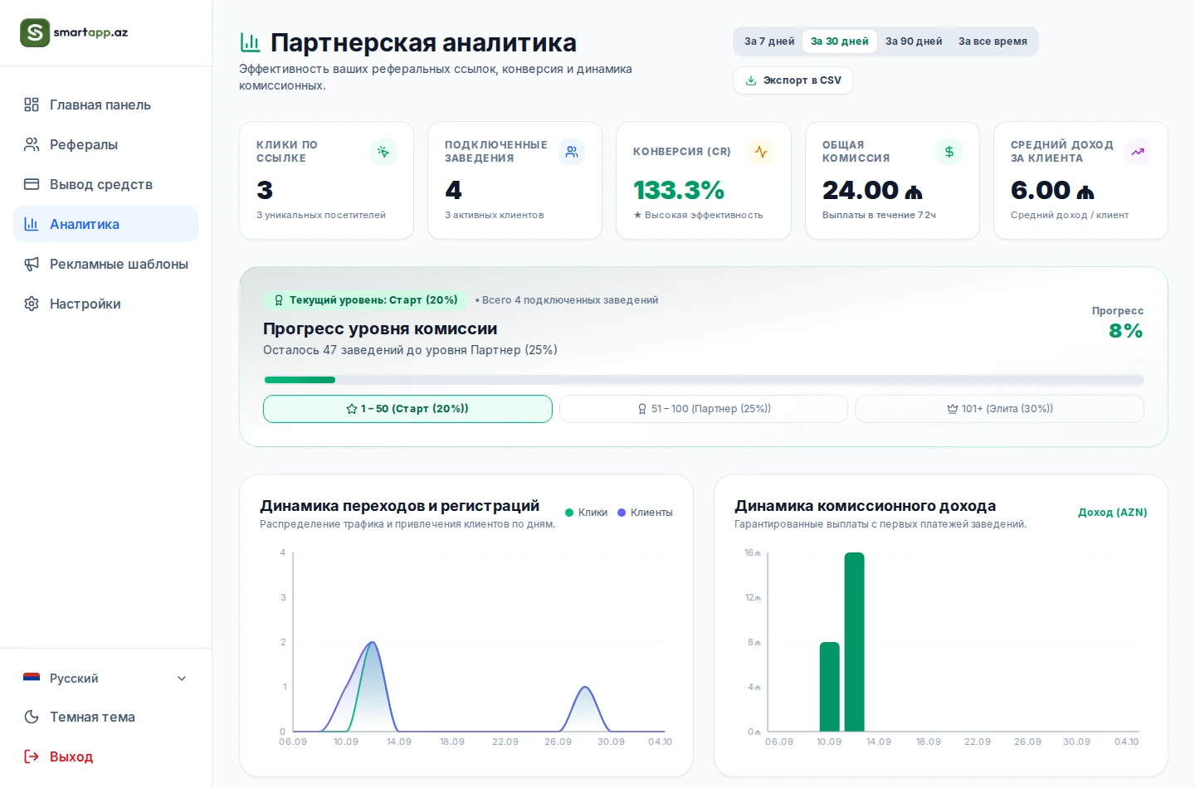Image resolution: width=1195 pixels, height=788 pixels.
Task: Toggle Клики series in chart legend
Action: (x=587, y=513)
